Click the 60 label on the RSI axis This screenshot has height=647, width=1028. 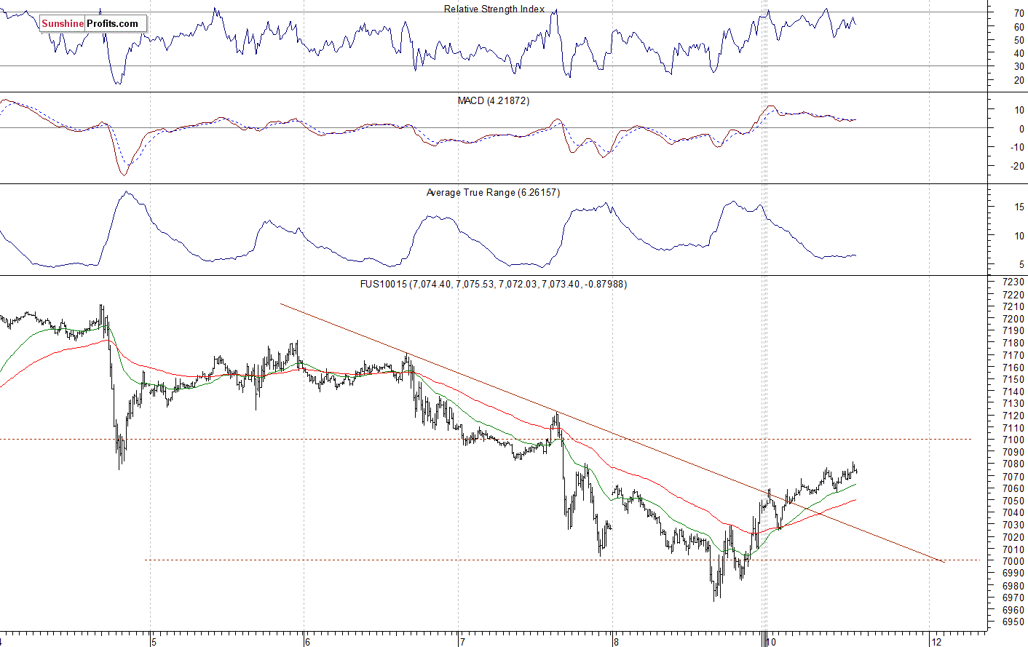[1019, 28]
